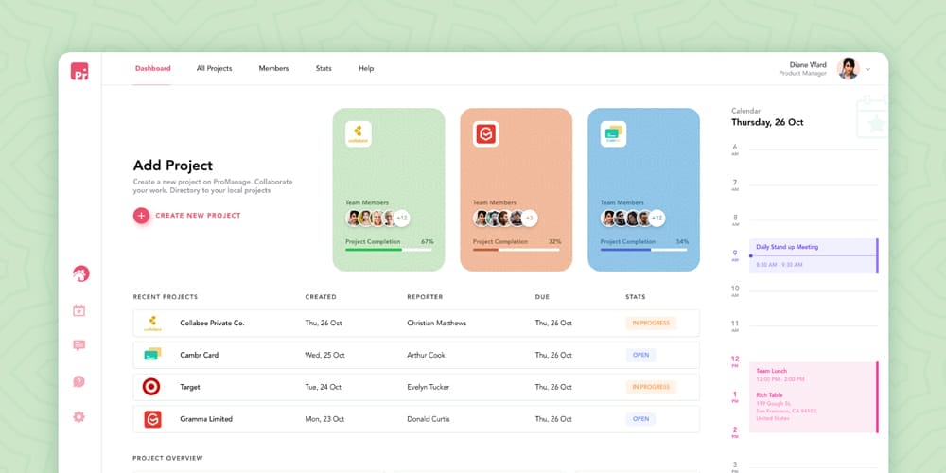Click Cambr Card logo in table row
Viewport: 946px width, 473px height.
(x=152, y=355)
